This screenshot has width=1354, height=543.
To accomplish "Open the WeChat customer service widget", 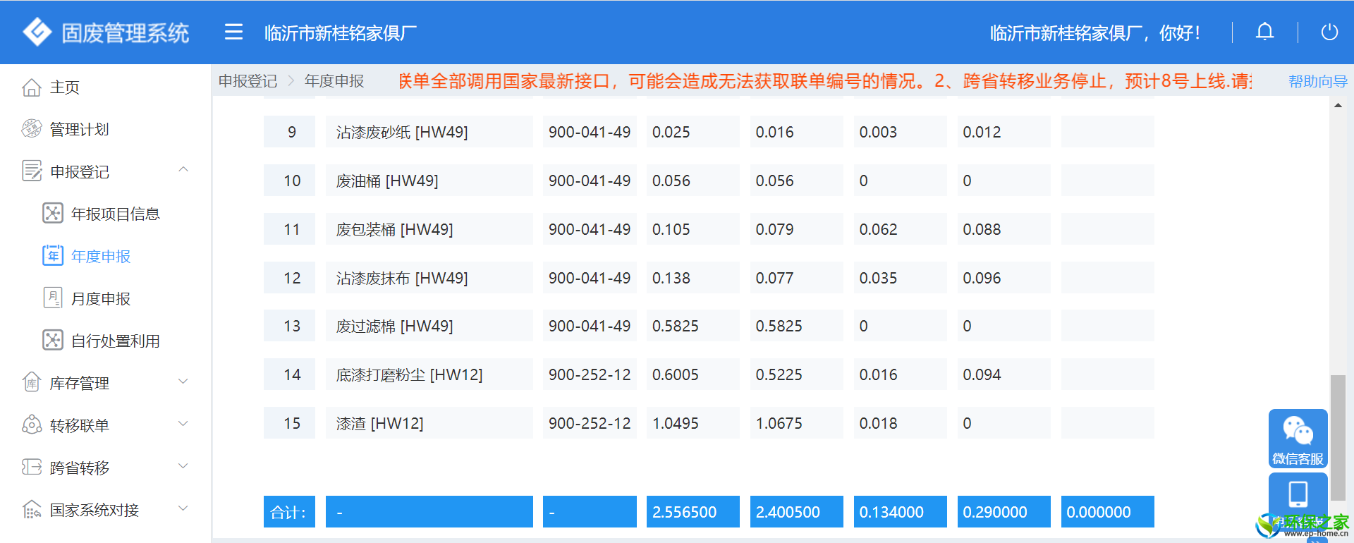I will tap(1298, 439).
